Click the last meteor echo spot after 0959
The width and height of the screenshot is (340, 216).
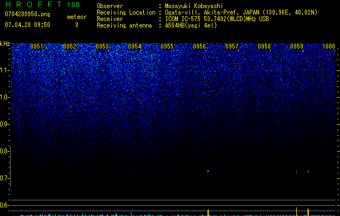[x=308, y=171]
